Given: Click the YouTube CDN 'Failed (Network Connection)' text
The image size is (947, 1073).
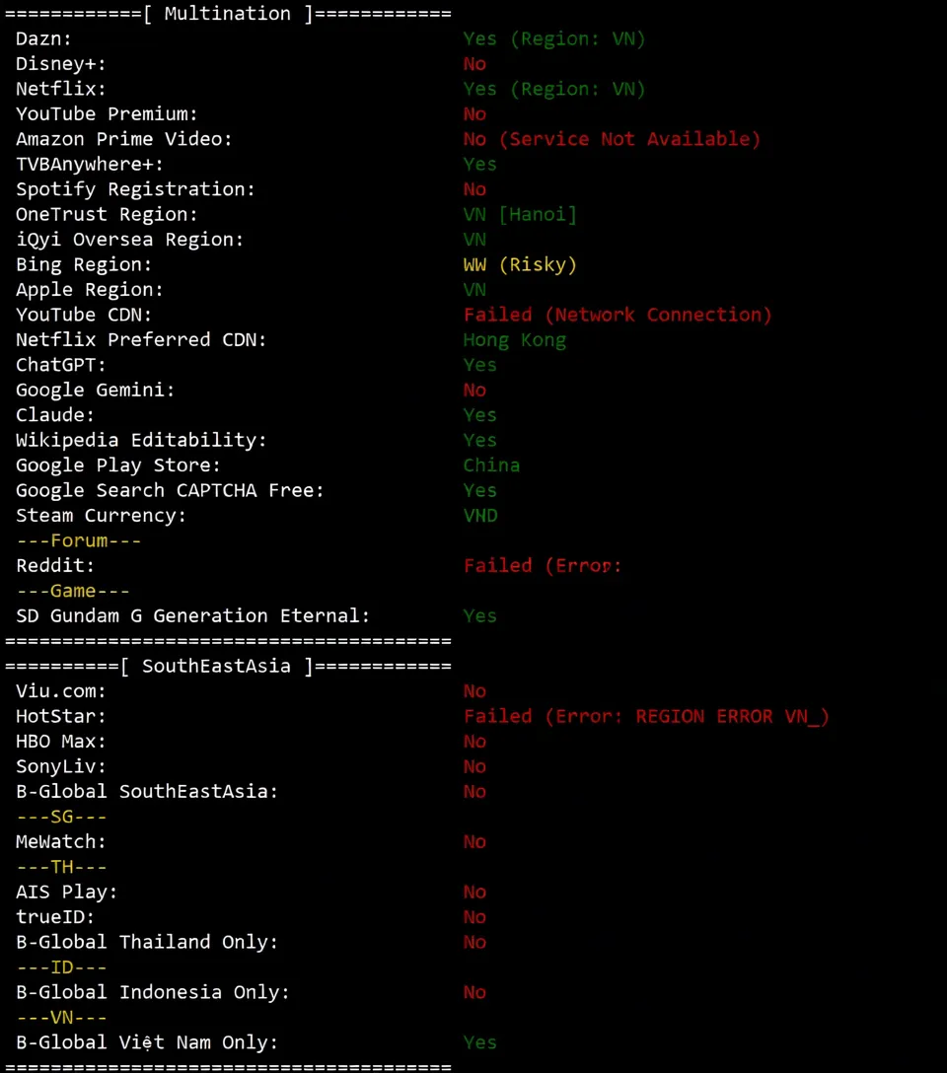Looking at the screenshot, I should click(618, 315).
